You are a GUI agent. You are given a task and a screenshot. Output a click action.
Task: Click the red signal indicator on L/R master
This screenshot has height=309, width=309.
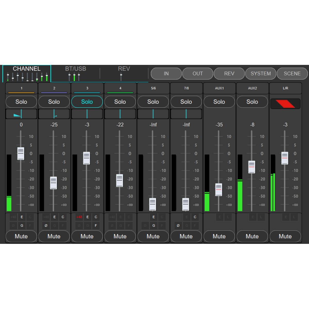pyautogui.click(x=285, y=104)
